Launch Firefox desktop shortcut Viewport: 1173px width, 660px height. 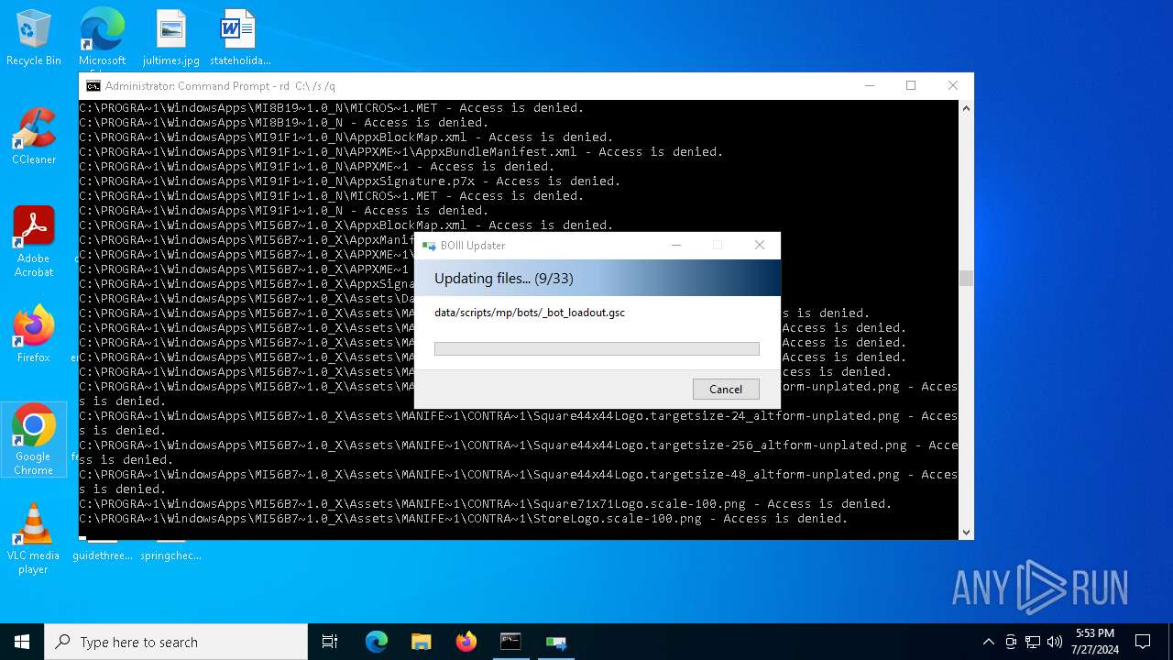(x=34, y=335)
